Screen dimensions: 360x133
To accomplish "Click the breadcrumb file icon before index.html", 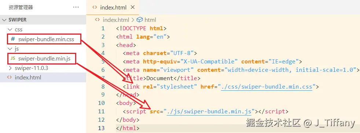I will tap(98, 20).
